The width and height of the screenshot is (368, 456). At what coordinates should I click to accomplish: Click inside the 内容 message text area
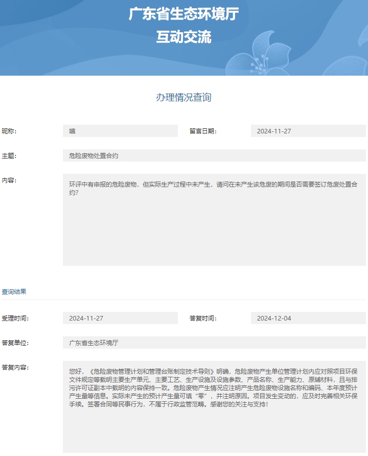click(214, 220)
